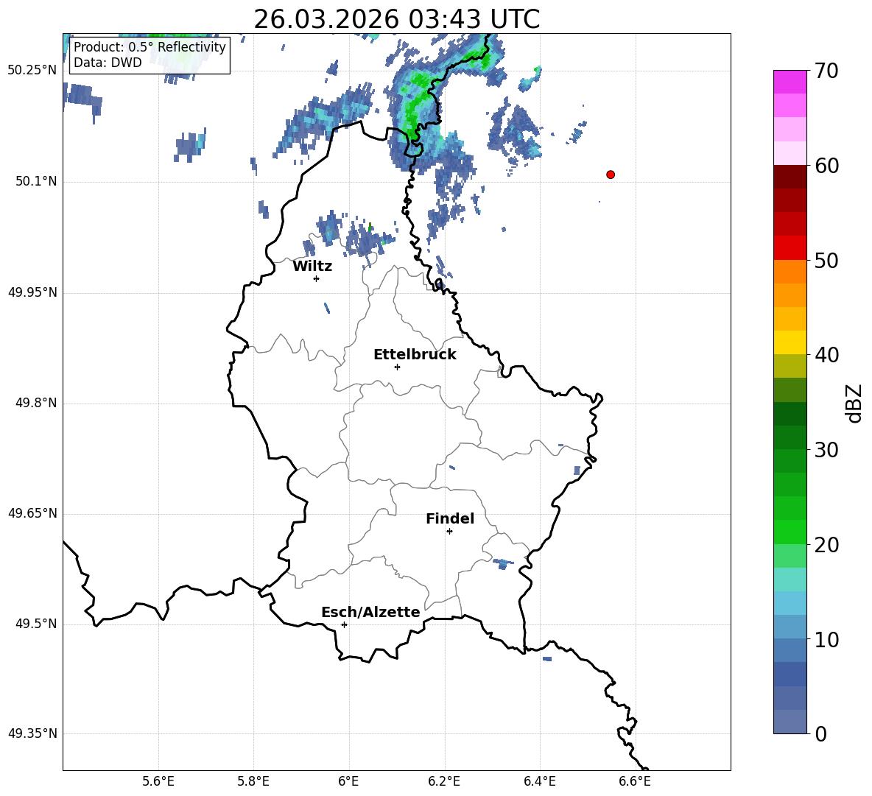
Task: Click the Wiltz station label
Action: pyautogui.click(x=312, y=267)
